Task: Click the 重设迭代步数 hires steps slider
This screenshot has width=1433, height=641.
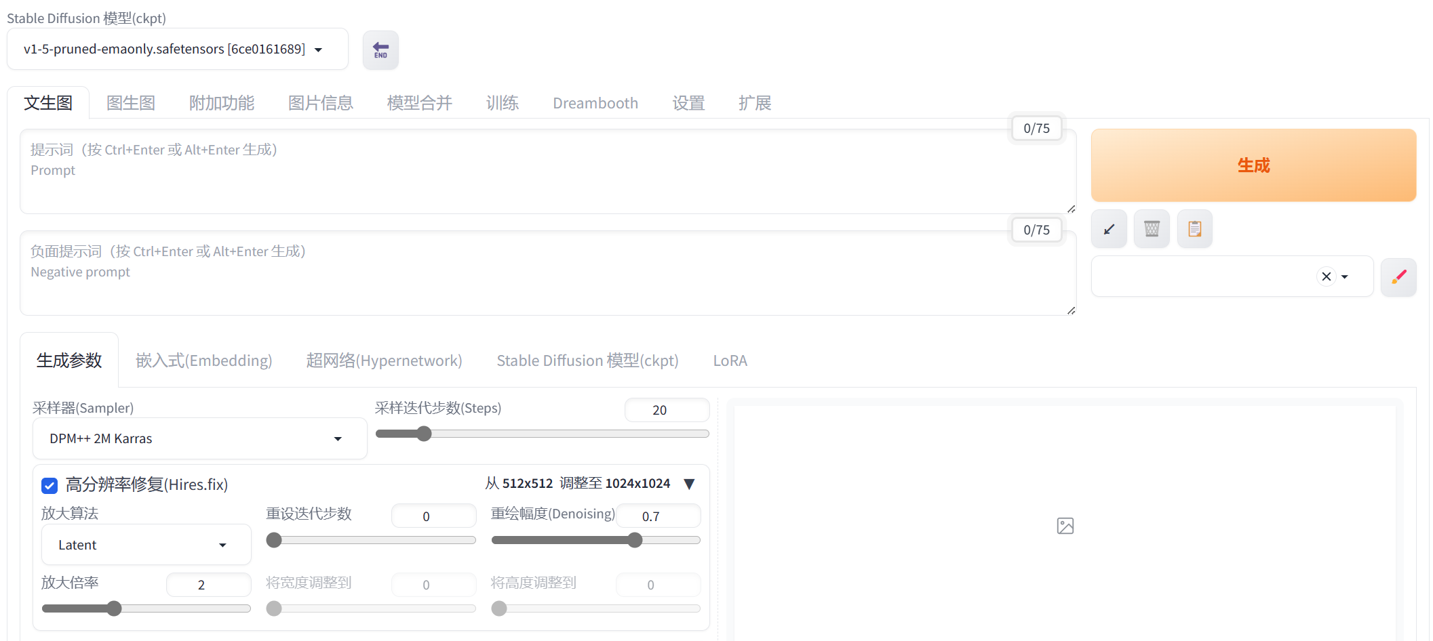Action: 372,540
